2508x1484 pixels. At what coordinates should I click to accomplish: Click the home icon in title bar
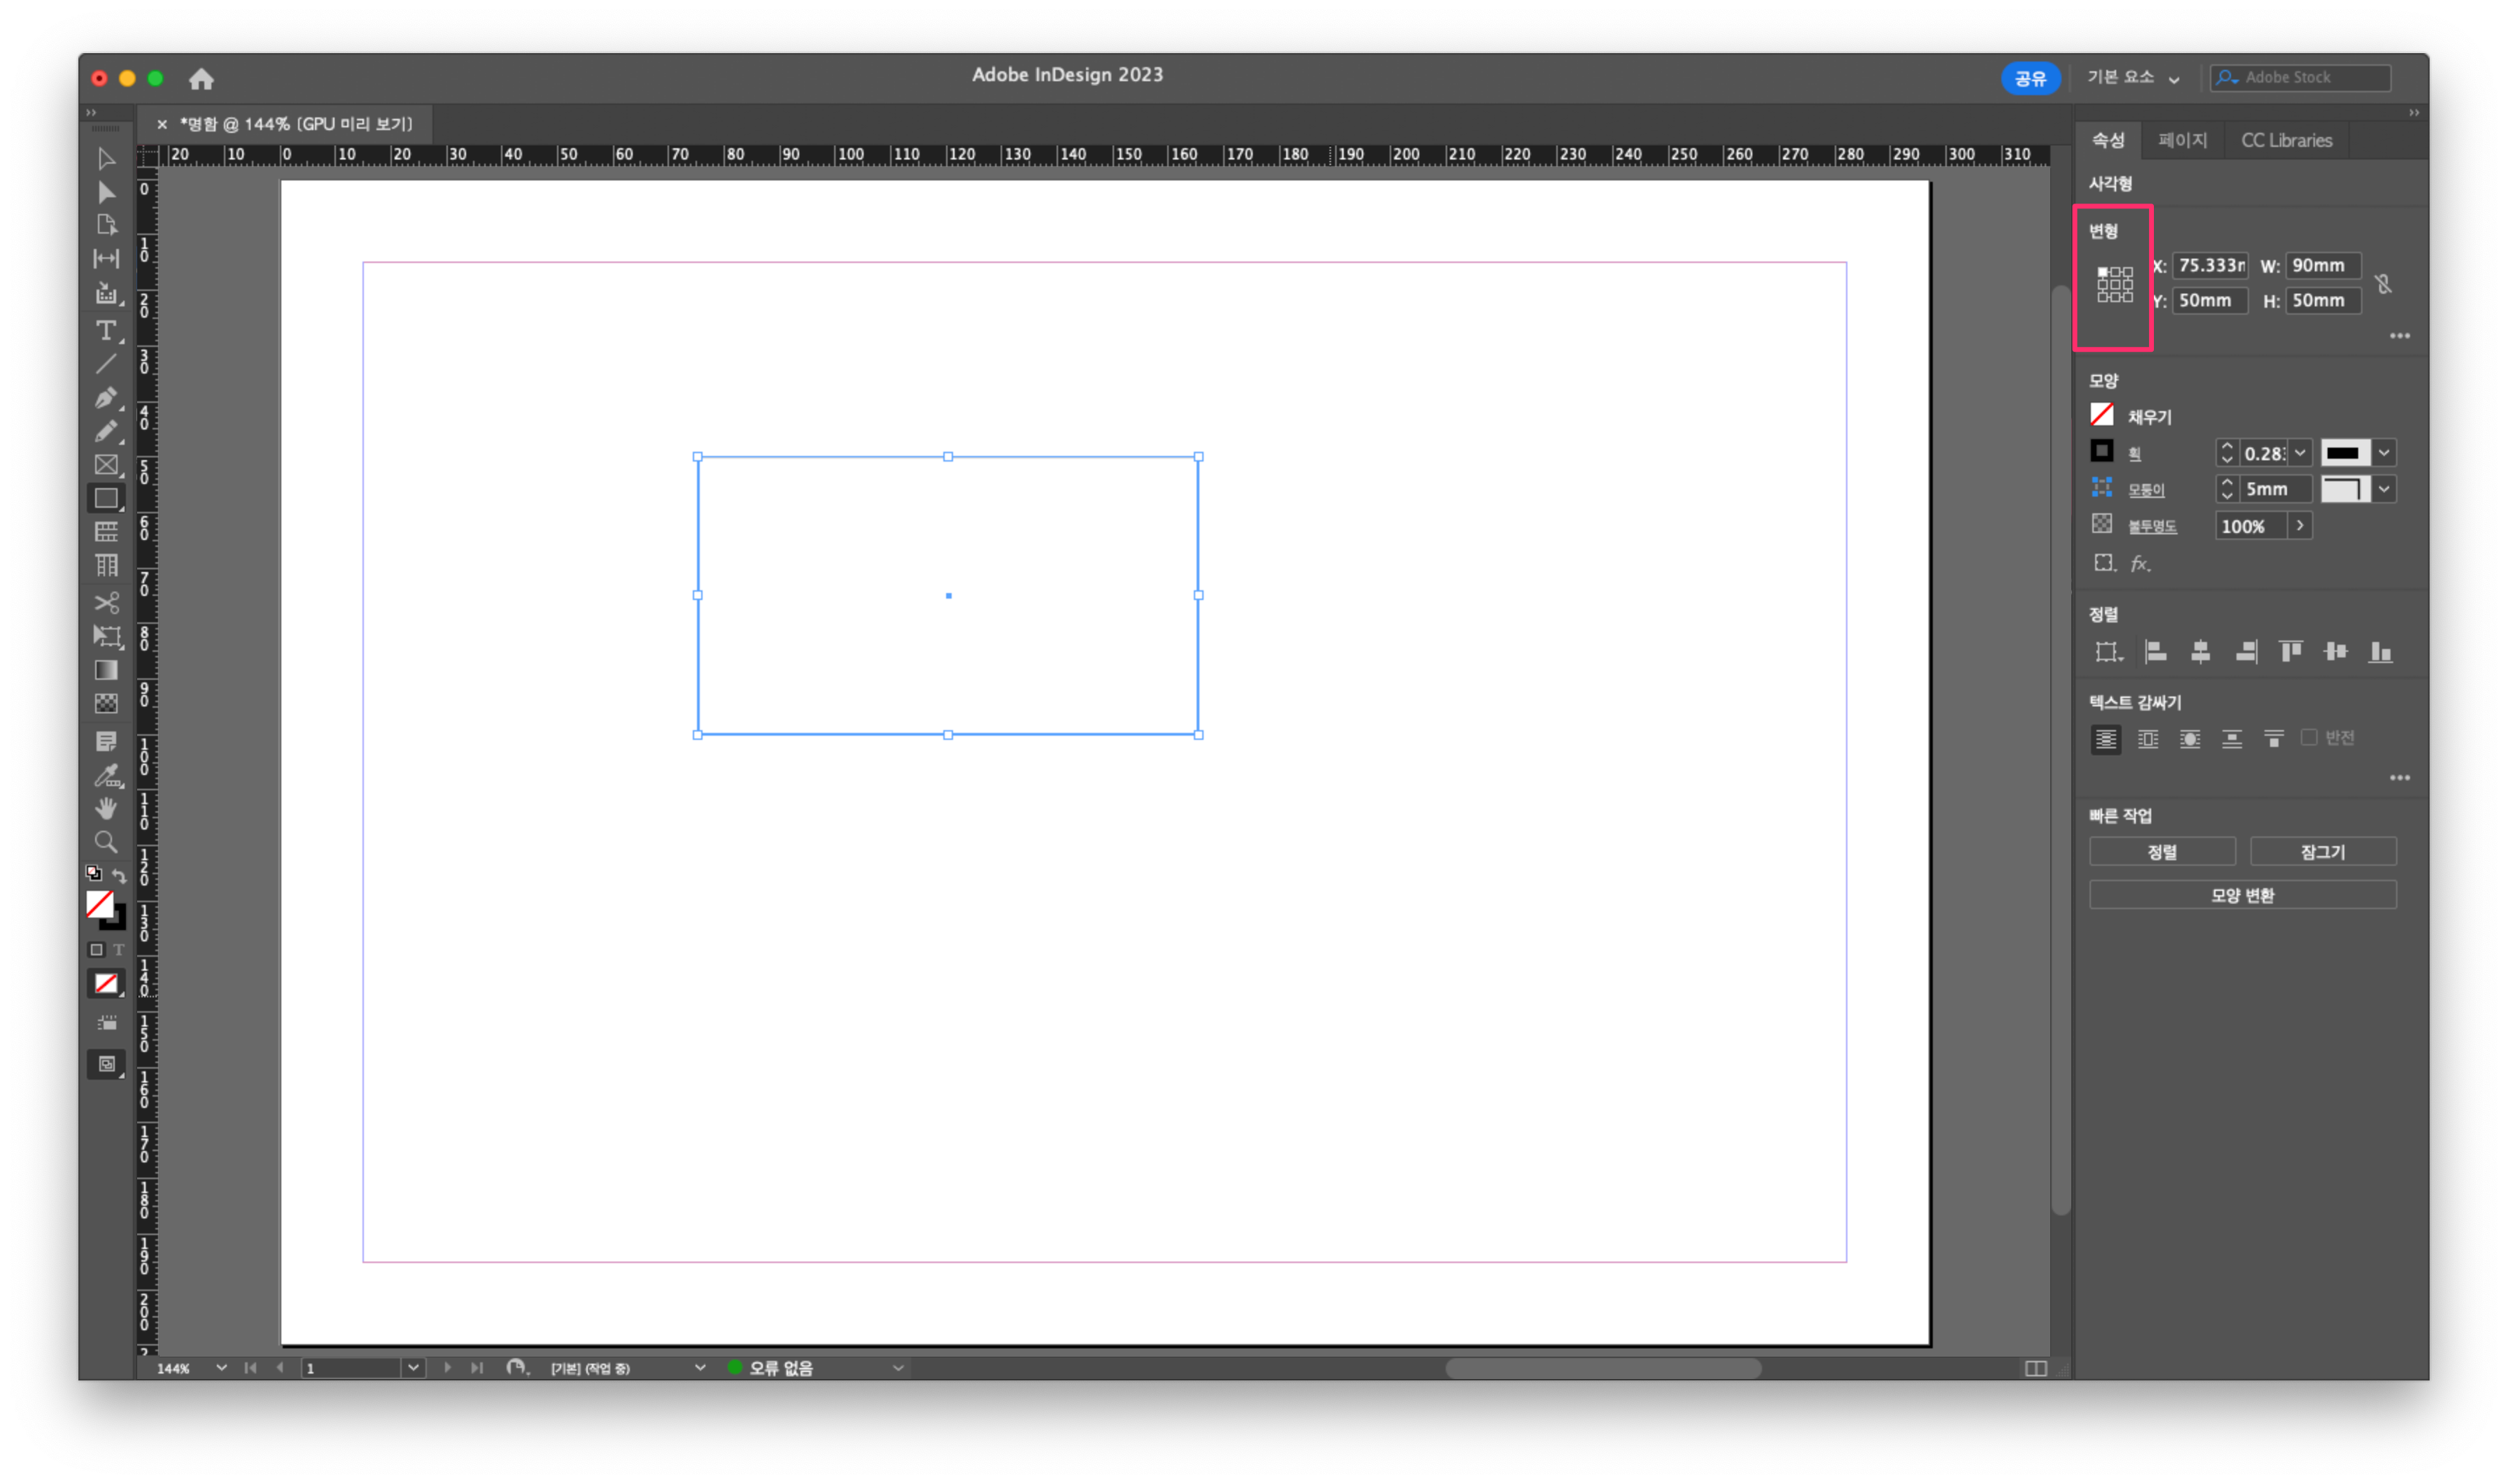[201, 78]
